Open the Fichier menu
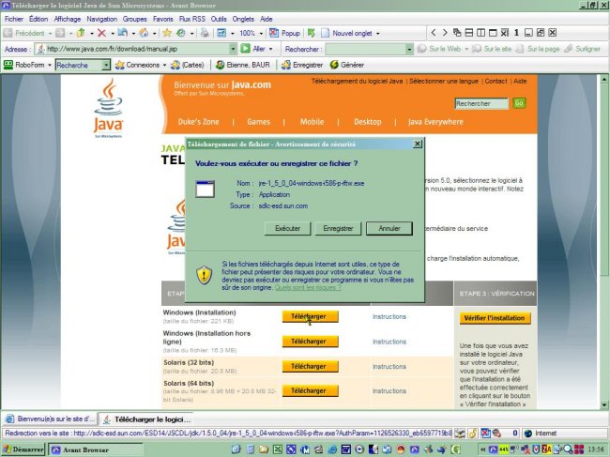This screenshot has height=457, width=610. coord(14,19)
